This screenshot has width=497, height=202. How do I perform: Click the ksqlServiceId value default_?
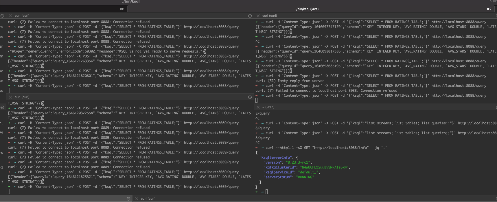[308, 172]
